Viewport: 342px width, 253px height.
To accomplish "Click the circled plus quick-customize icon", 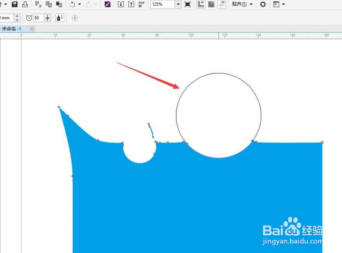I will (x=75, y=18).
